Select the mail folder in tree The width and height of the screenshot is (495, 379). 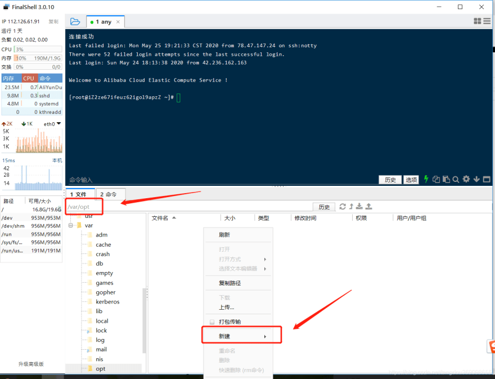(101, 349)
